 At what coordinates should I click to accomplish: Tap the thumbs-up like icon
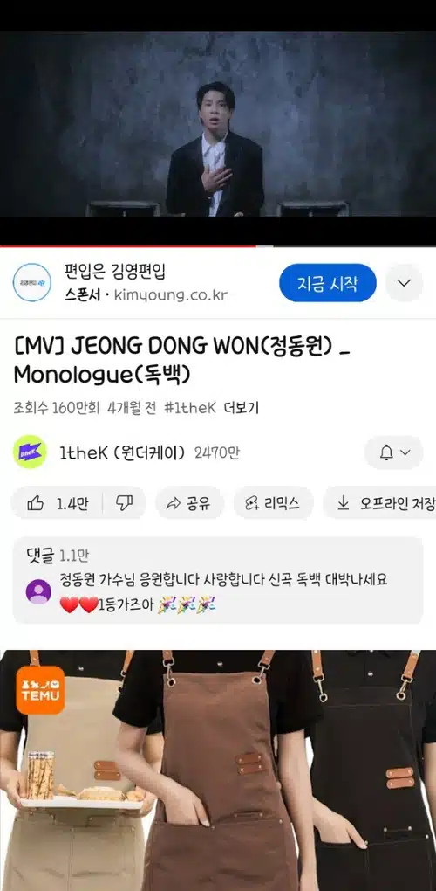pyautogui.click(x=35, y=503)
